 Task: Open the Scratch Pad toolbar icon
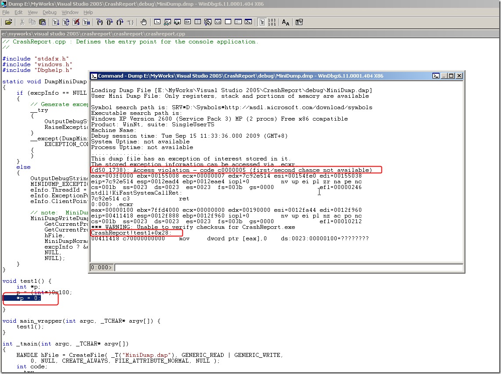228,22
